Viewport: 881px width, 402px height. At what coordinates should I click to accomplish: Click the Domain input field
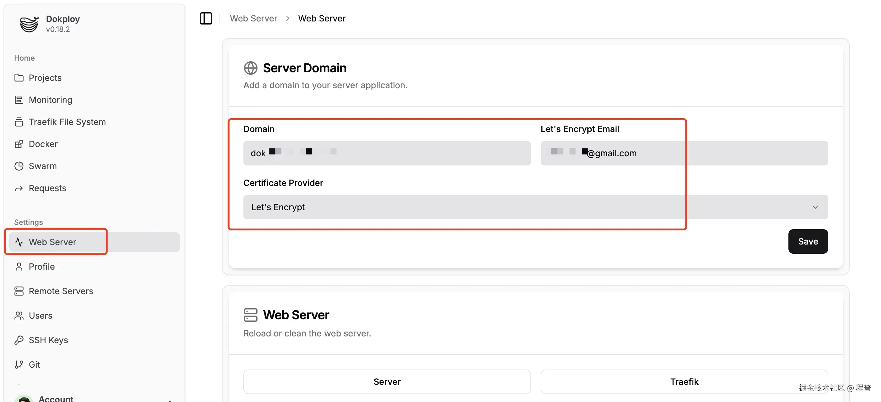pyautogui.click(x=387, y=153)
